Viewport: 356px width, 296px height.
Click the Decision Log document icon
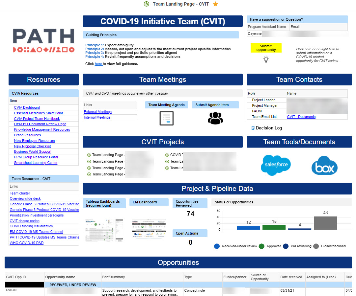click(x=253, y=128)
